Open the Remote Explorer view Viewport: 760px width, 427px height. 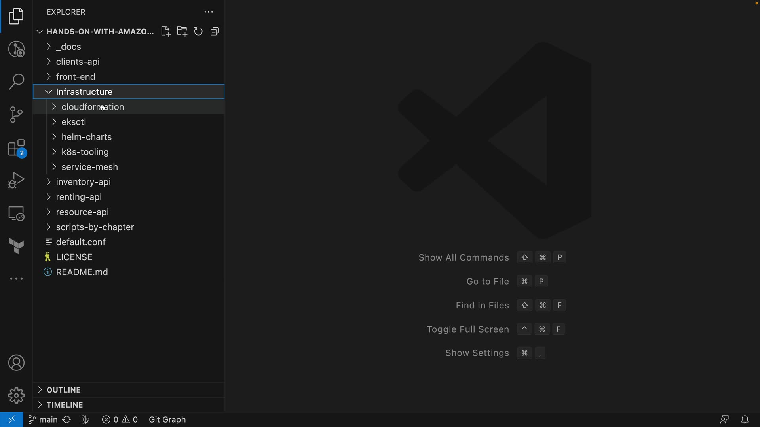click(16, 213)
